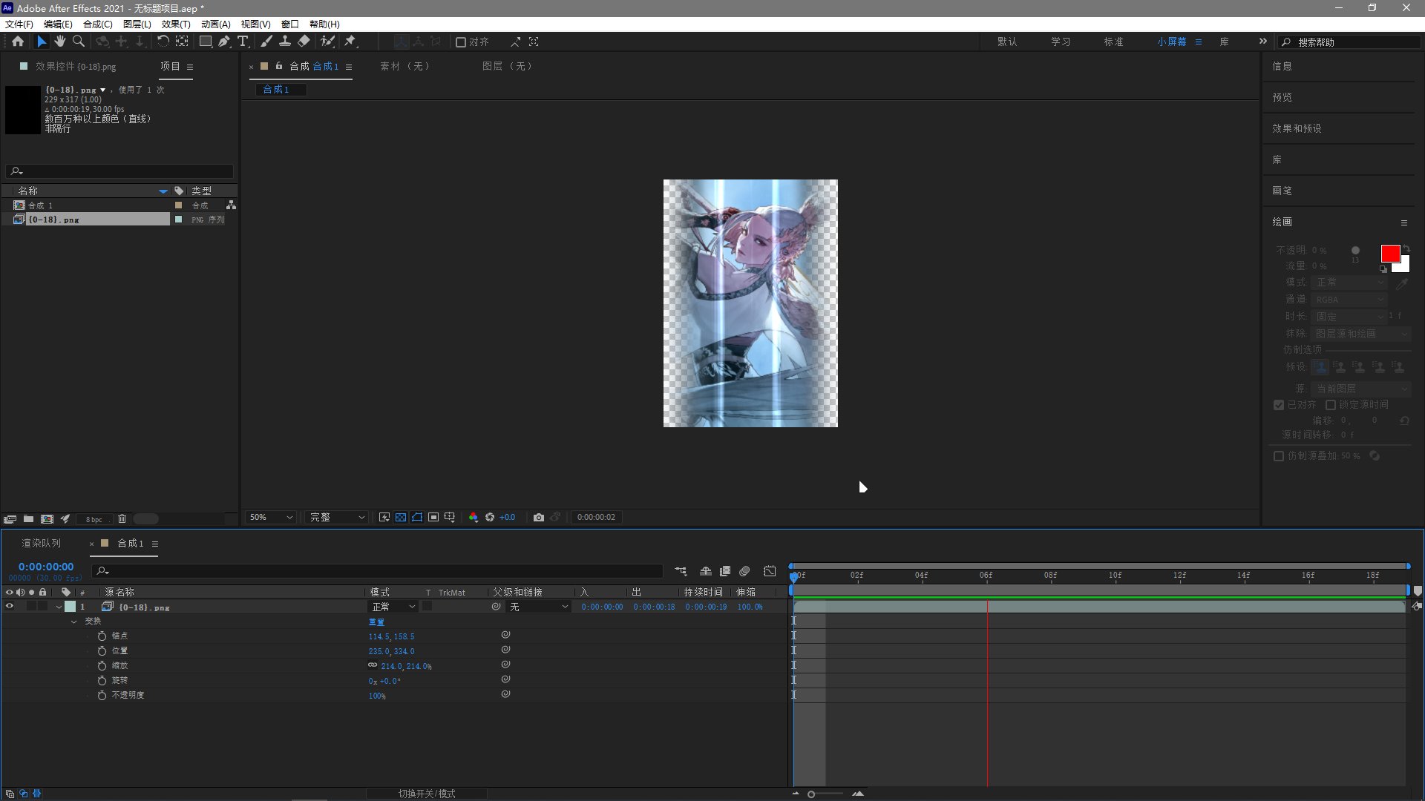This screenshot has height=801, width=1425.
Task: Select 合成 tab in menu bar
Action: coord(94,24)
